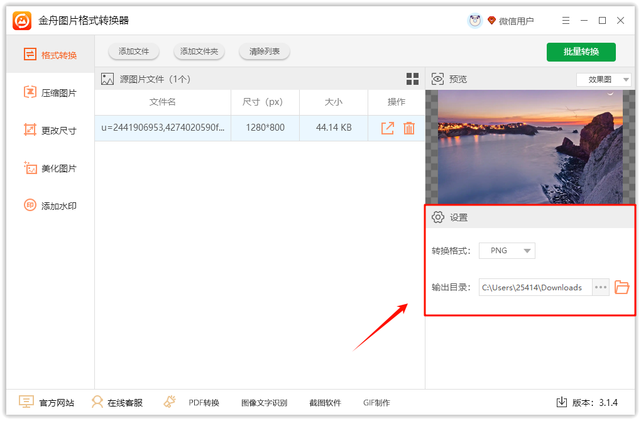The width and height of the screenshot is (641, 421).
Task: Open the 在线客服 link
Action: pos(125,403)
